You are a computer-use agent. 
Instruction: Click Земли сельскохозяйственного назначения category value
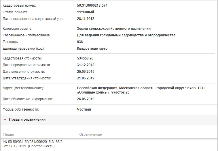pos(114,29)
